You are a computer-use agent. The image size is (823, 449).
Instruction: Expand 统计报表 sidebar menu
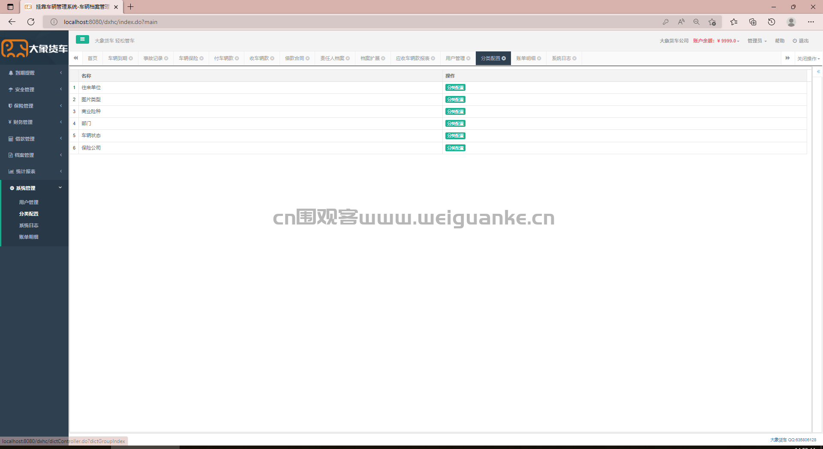click(x=34, y=171)
